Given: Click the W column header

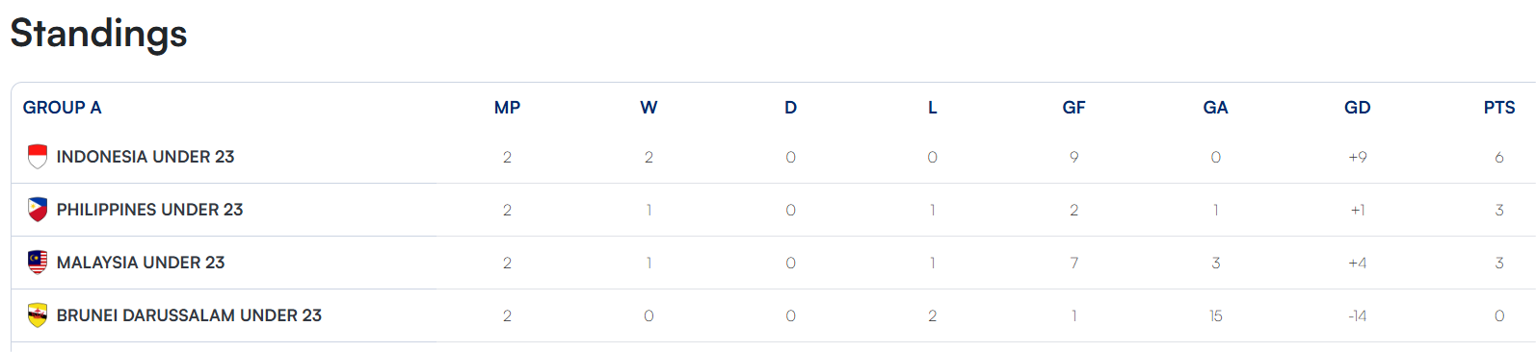Looking at the screenshot, I should click(649, 108).
